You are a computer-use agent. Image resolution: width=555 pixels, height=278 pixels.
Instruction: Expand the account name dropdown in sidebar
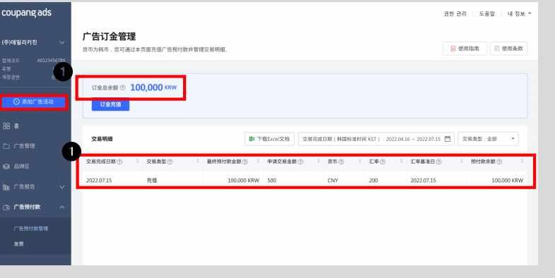[x=62, y=42]
